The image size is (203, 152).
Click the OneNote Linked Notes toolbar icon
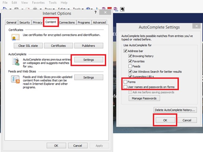(x=116, y=9)
